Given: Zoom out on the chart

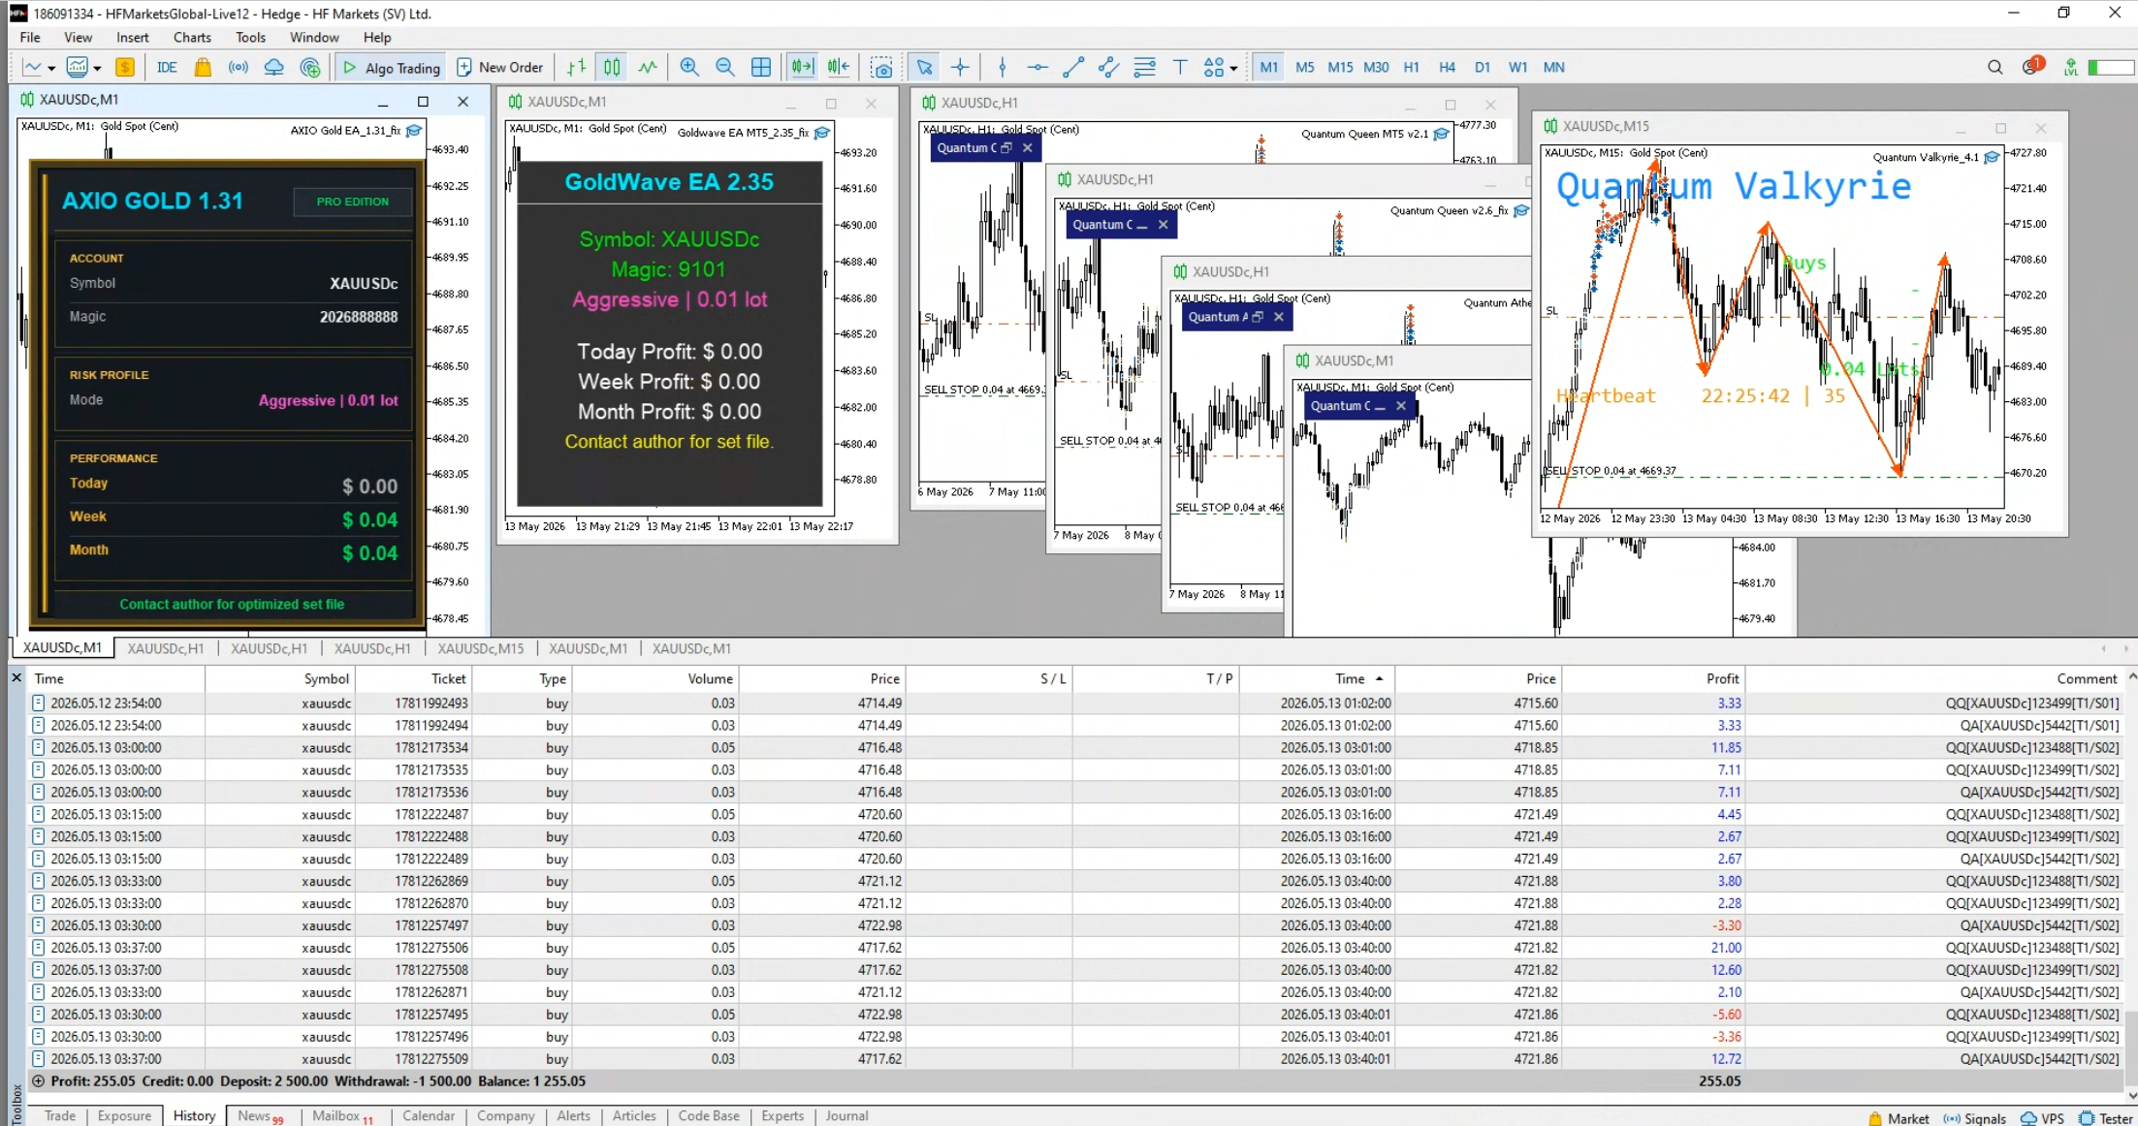Looking at the screenshot, I should coord(724,67).
